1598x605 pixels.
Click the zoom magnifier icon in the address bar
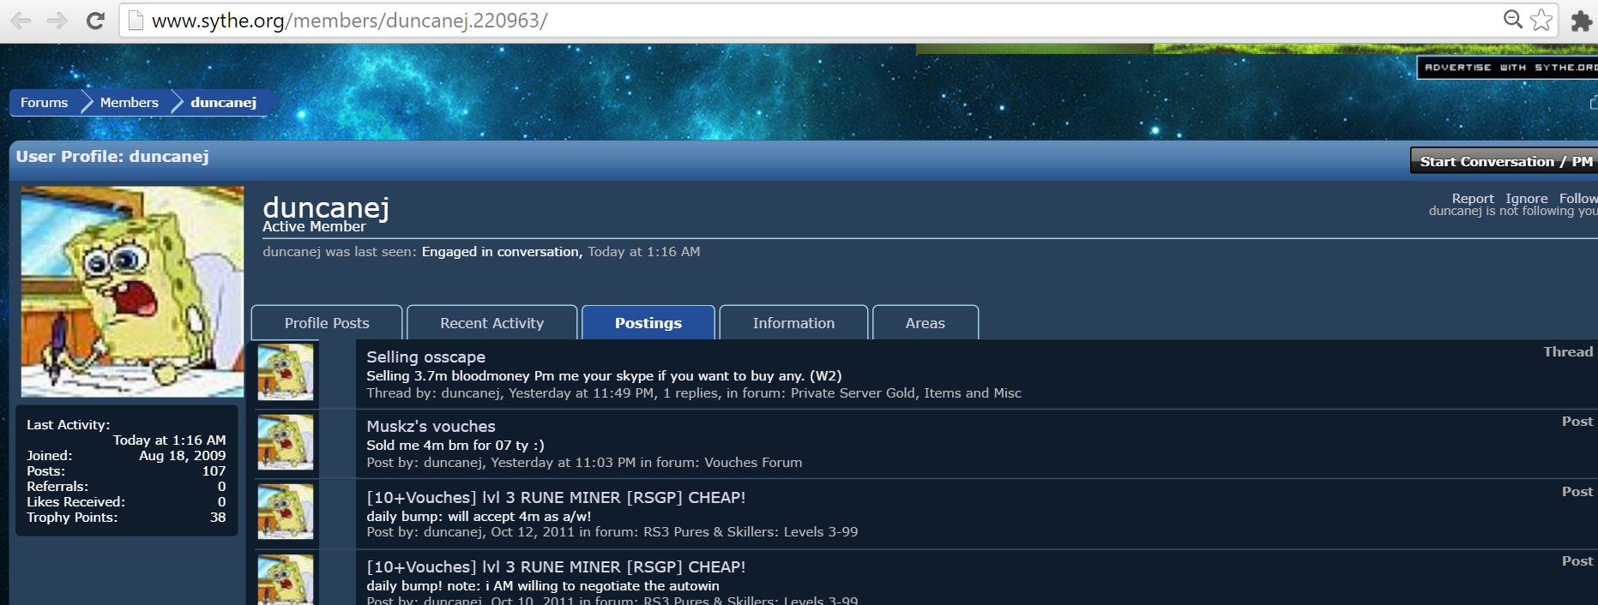1513,19
